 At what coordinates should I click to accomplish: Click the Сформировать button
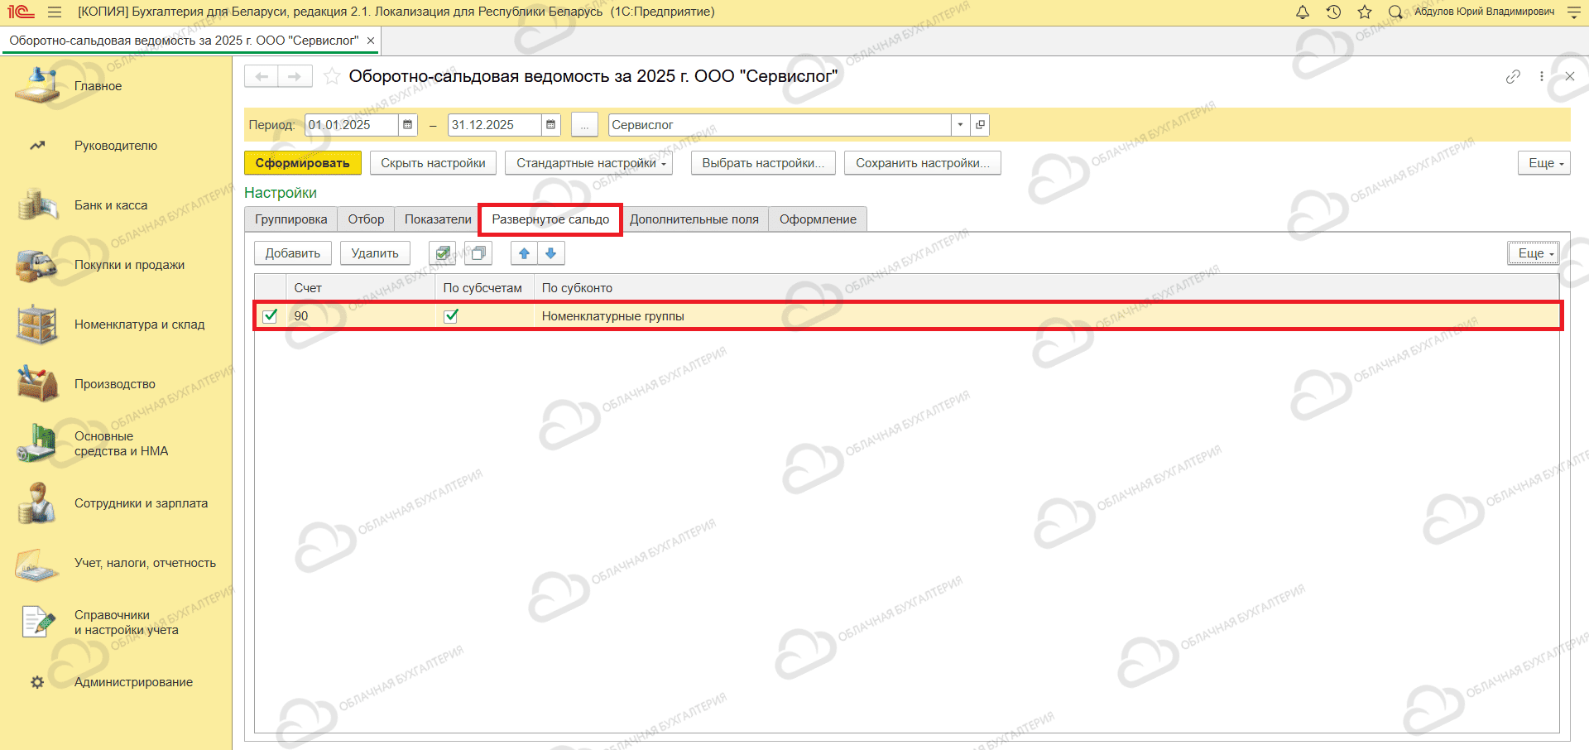[302, 163]
